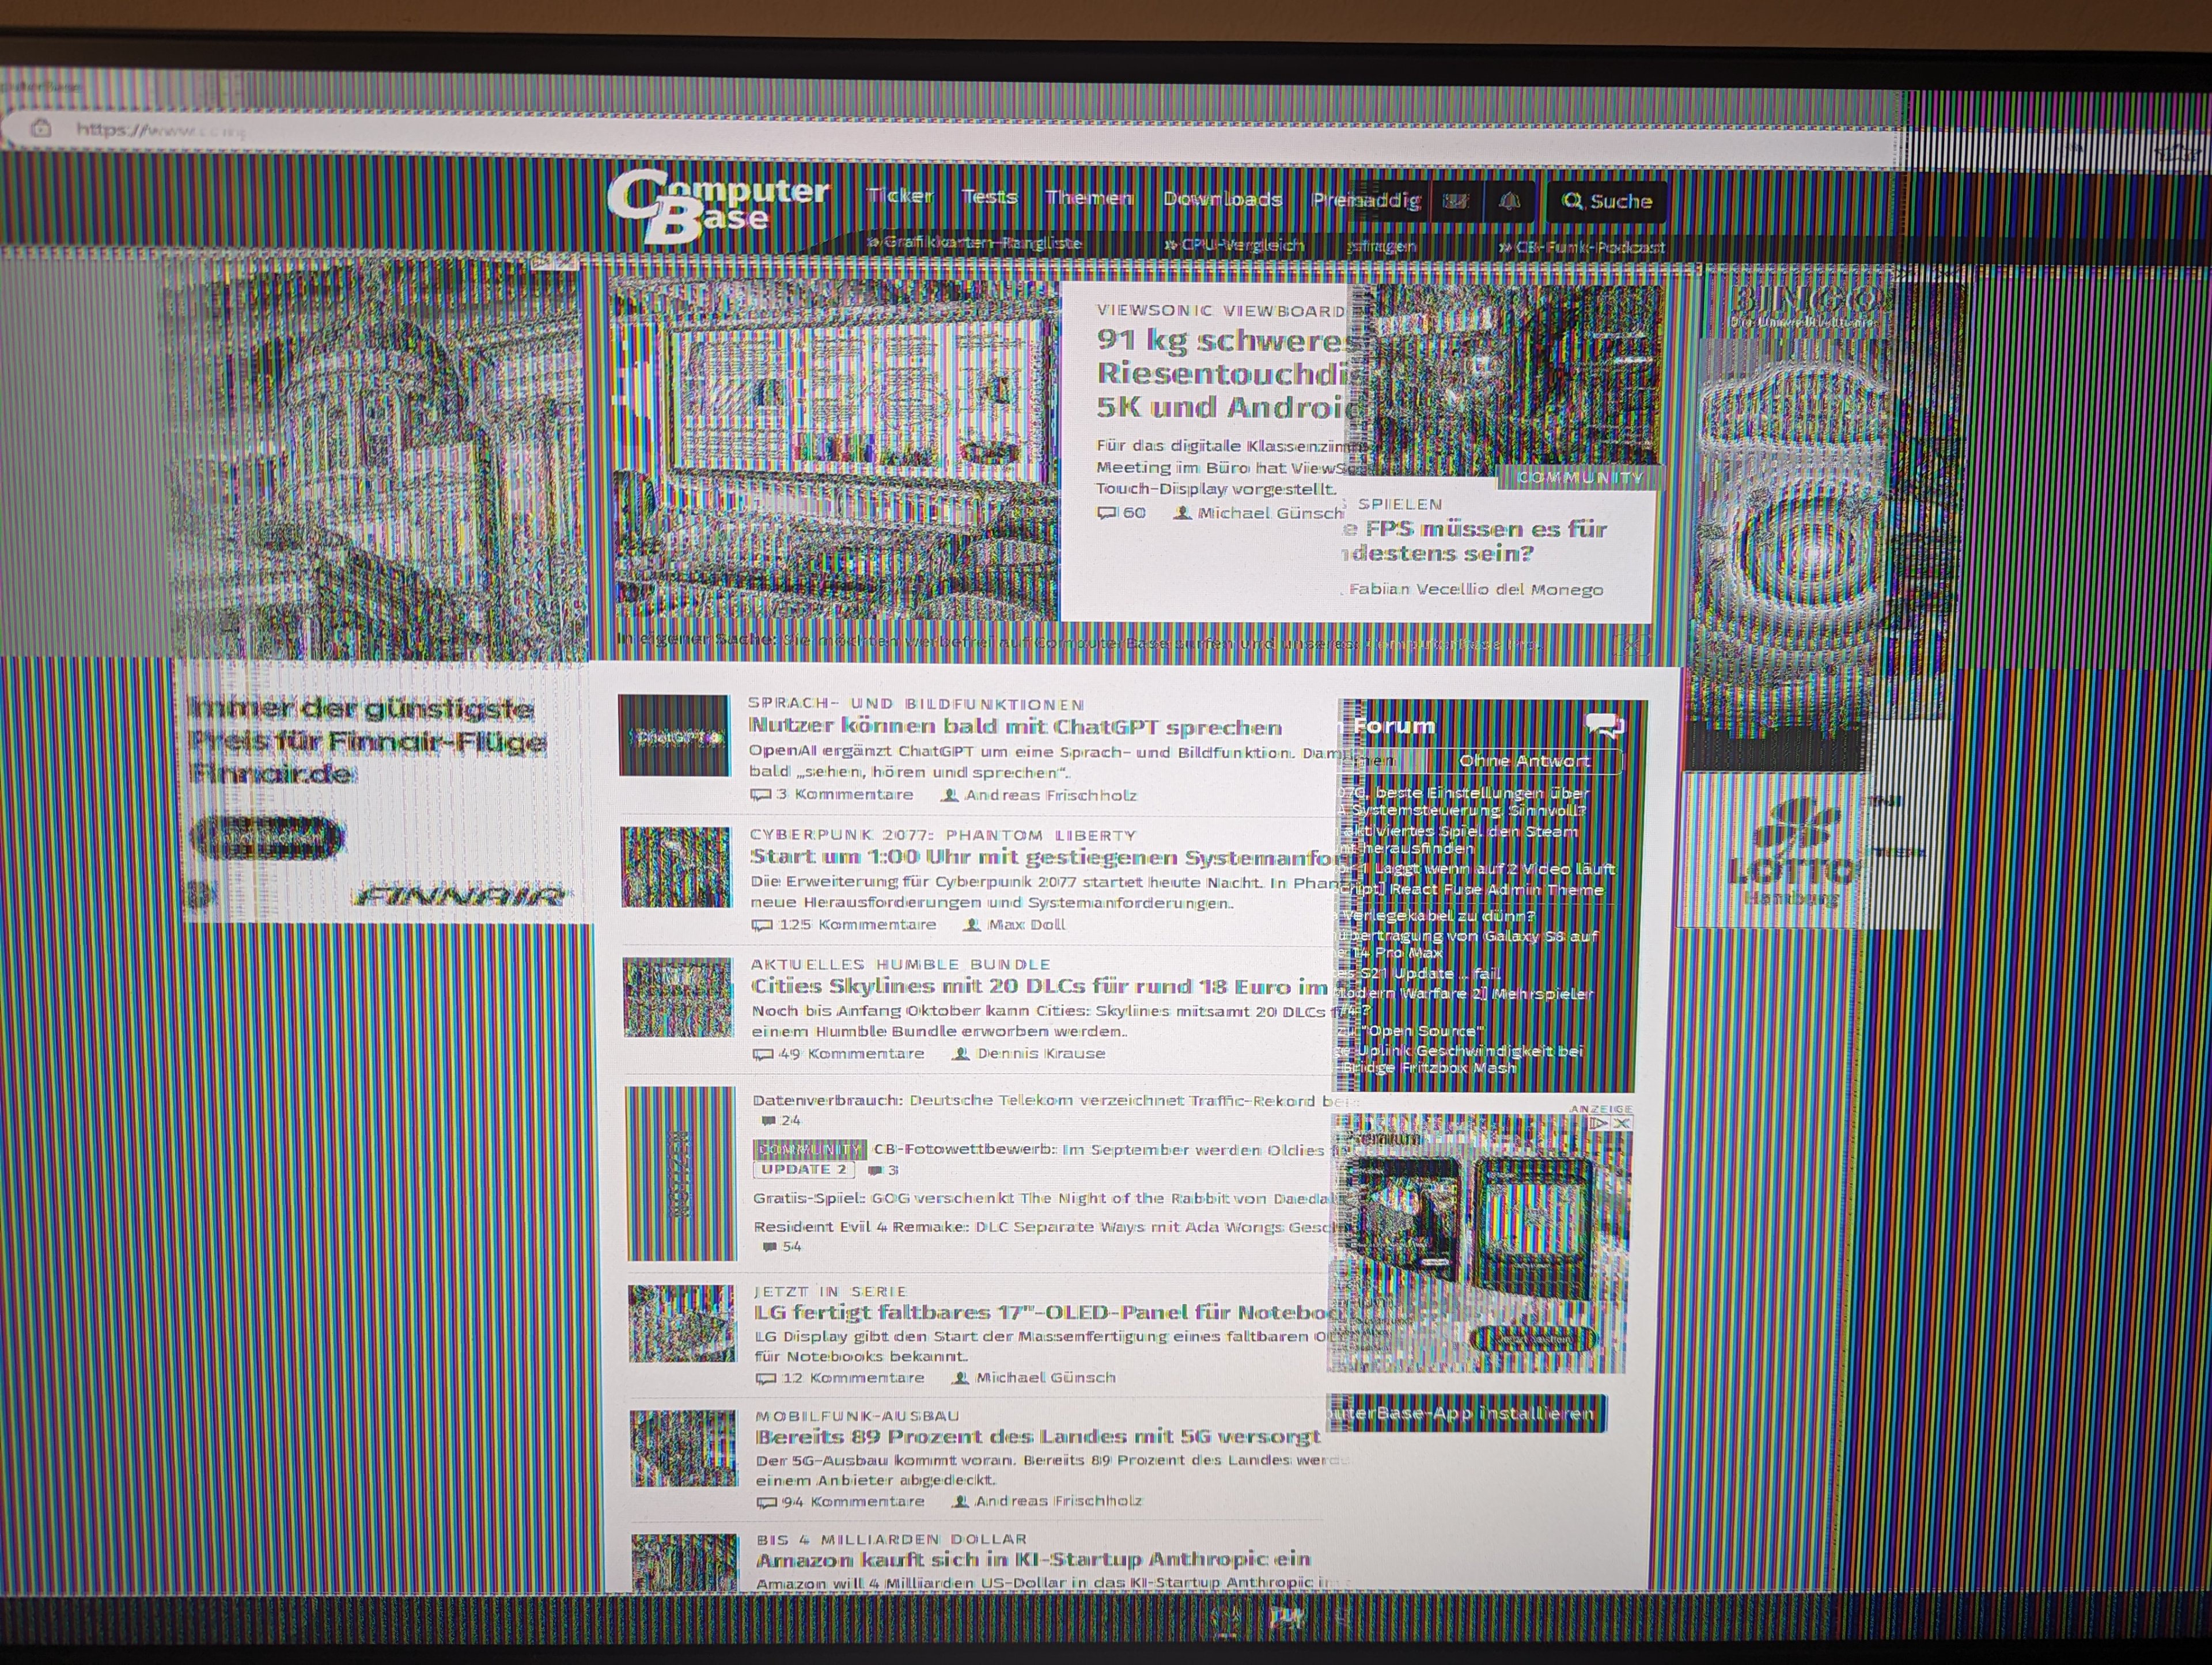2212x1665 pixels.
Task: Click the Suche search button
Action: 1606,202
